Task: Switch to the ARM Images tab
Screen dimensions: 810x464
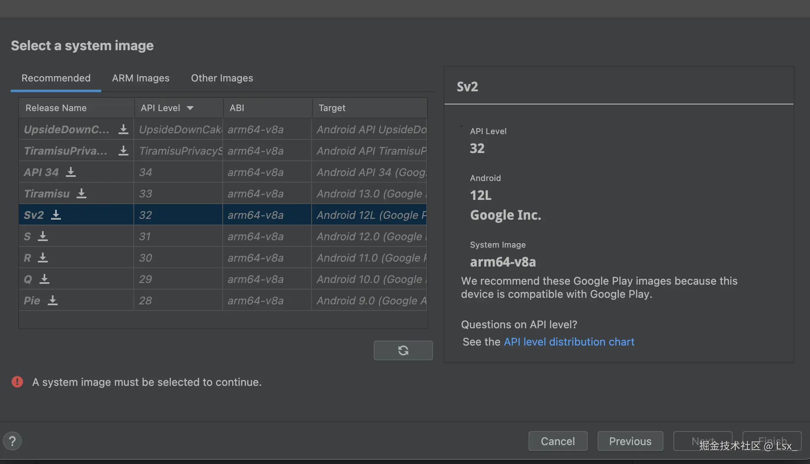Action: pos(140,78)
